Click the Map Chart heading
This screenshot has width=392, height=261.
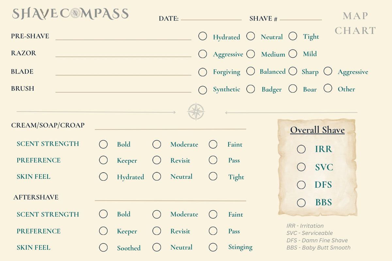pyautogui.click(x=355, y=23)
